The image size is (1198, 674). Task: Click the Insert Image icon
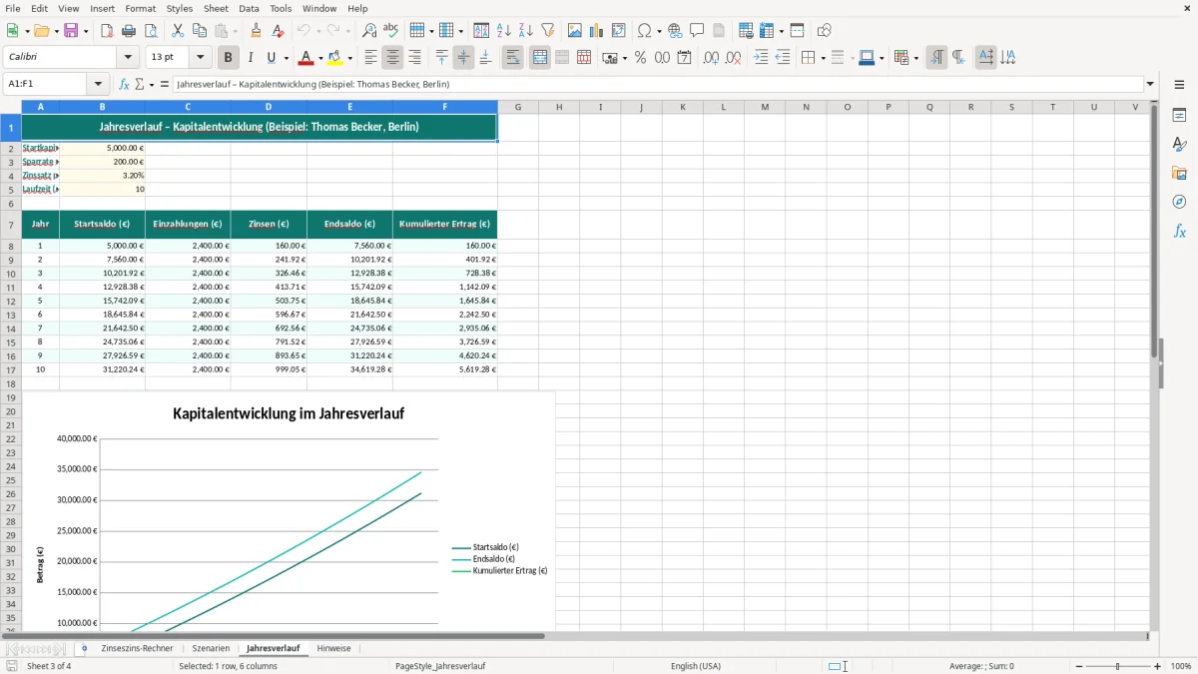pyautogui.click(x=575, y=31)
